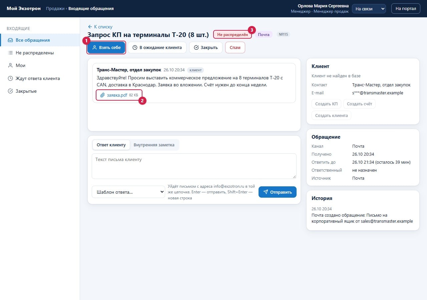
Task: Click the Почта channel tag
Action: click(264, 34)
